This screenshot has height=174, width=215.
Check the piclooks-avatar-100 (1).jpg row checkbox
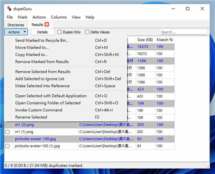8,146
